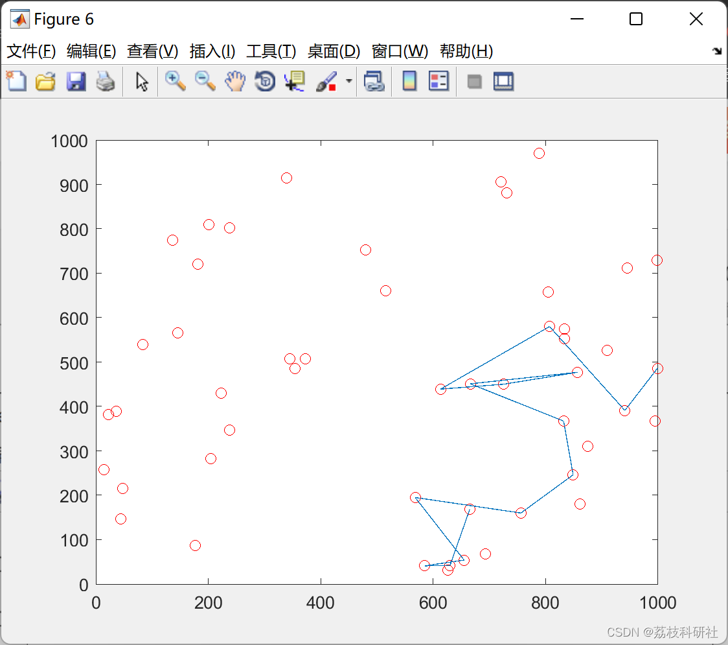Click the Show Plot Tools icon
This screenshot has width=728, height=645.
tap(503, 81)
